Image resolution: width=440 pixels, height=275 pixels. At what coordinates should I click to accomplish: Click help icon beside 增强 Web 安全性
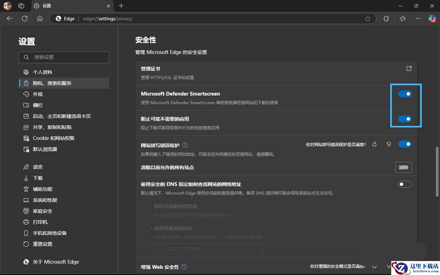point(184,267)
